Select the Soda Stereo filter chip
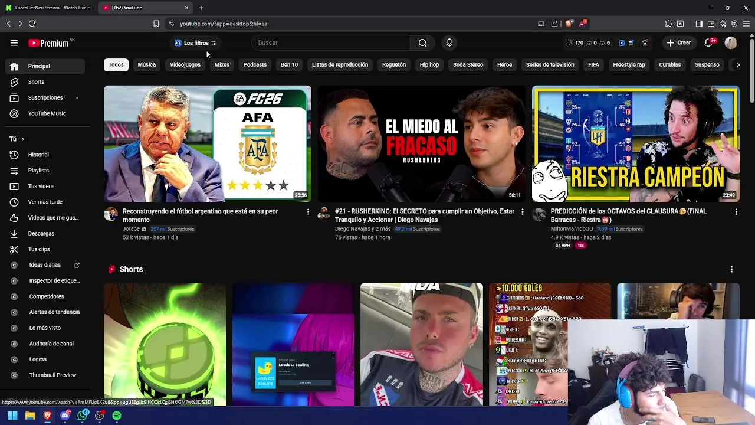The width and height of the screenshot is (755, 425). click(x=468, y=64)
